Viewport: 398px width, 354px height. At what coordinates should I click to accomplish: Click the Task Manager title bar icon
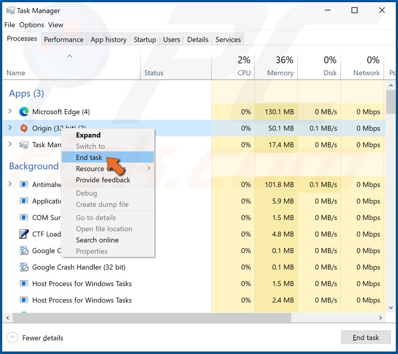10,11
